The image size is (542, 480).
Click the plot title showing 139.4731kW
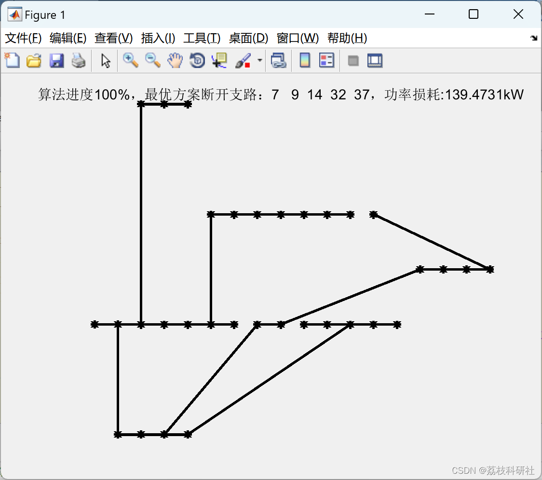click(281, 95)
